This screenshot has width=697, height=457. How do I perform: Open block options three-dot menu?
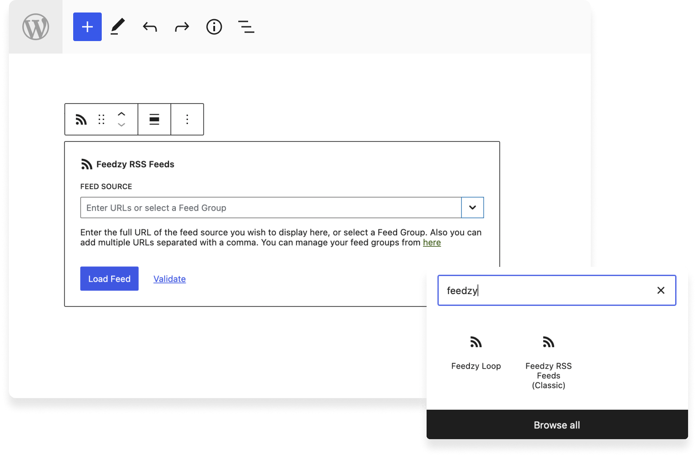click(187, 119)
